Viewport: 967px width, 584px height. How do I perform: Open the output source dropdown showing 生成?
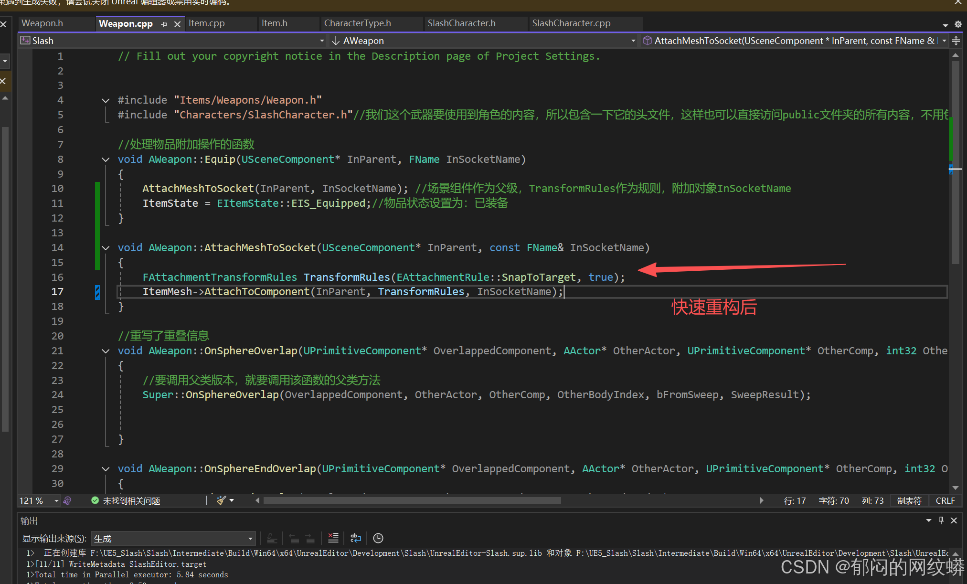point(173,539)
